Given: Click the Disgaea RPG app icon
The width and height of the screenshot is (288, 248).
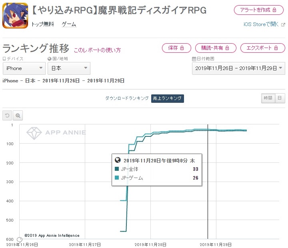Looking at the screenshot, I should coord(15,16).
